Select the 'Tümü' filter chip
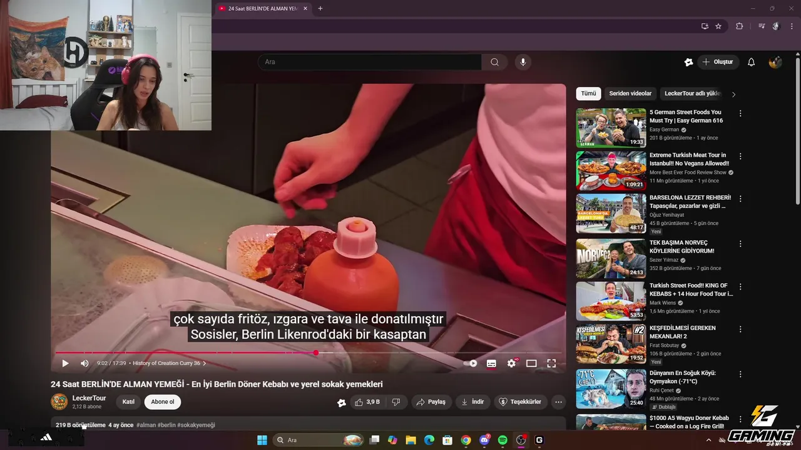Screen dimensions: 801x450 [588, 94]
